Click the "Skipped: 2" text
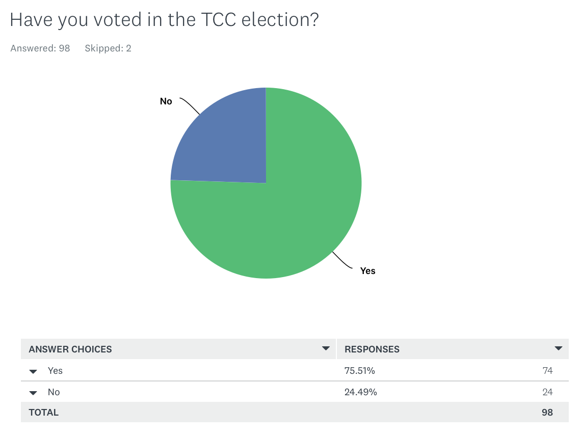Viewport: 581px width, 437px height. 108,48
